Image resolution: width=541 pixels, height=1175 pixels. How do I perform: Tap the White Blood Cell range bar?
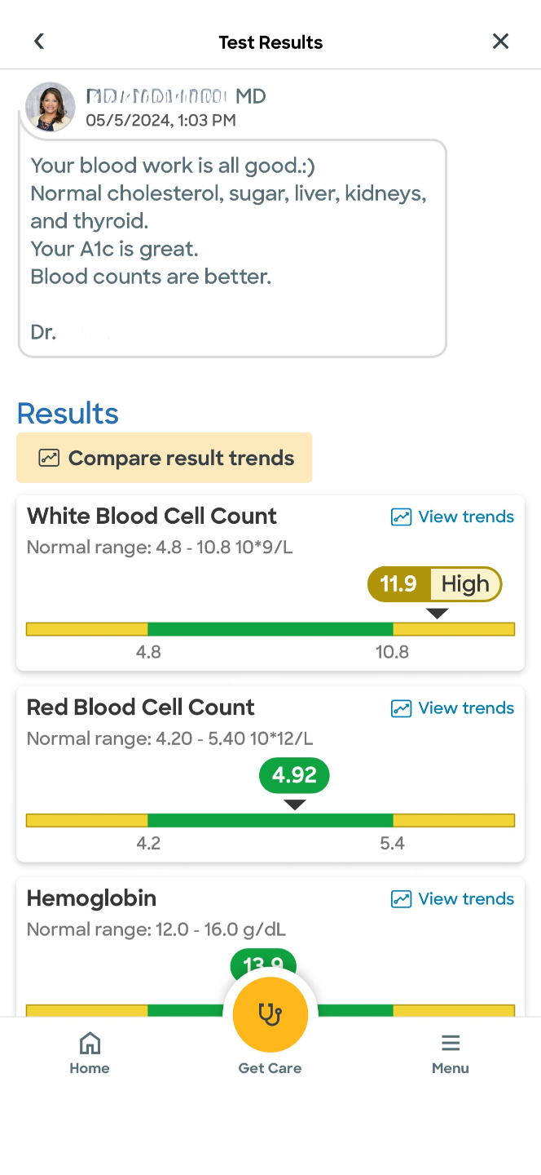click(270, 629)
